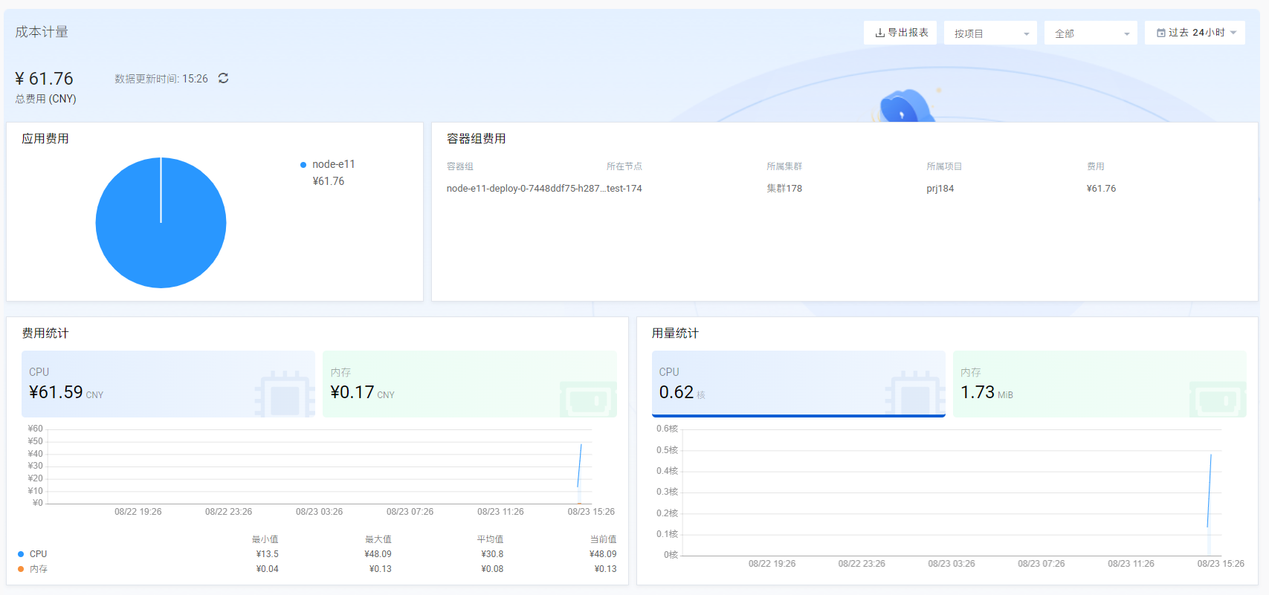Image resolution: width=1269 pixels, height=595 pixels.
Task: Open the 按项目 grouping dropdown
Action: click(990, 33)
